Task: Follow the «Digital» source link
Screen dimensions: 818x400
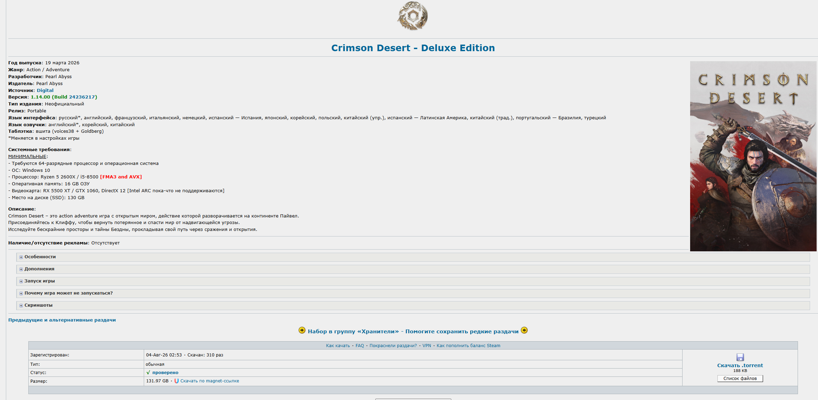Action: pos(45,91)
